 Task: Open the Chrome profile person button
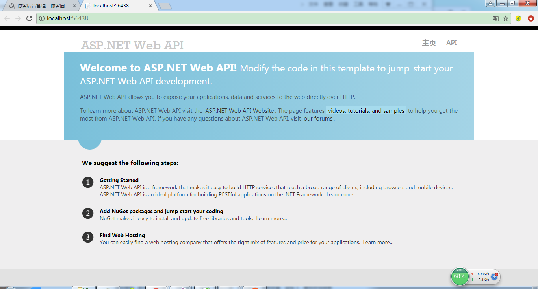click(490, 4)
